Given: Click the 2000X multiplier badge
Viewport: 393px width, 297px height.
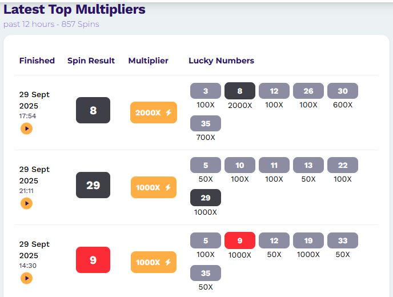Looking at the screenshot, I should tap(154, 113).
